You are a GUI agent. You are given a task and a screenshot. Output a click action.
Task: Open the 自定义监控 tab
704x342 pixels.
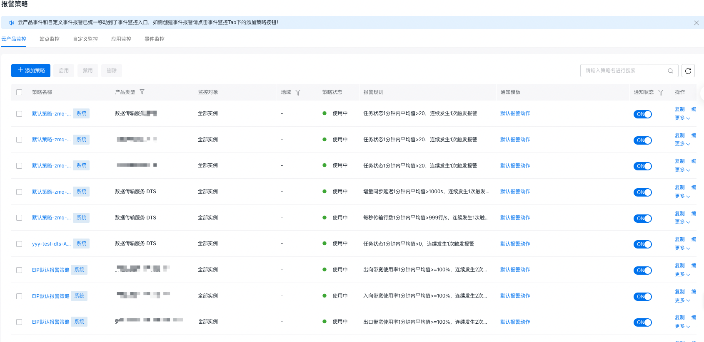pos(85,39)
